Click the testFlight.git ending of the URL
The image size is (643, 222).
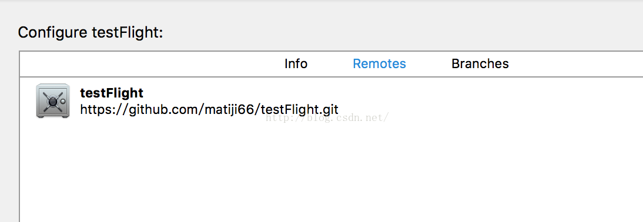[x=300, y=110]
